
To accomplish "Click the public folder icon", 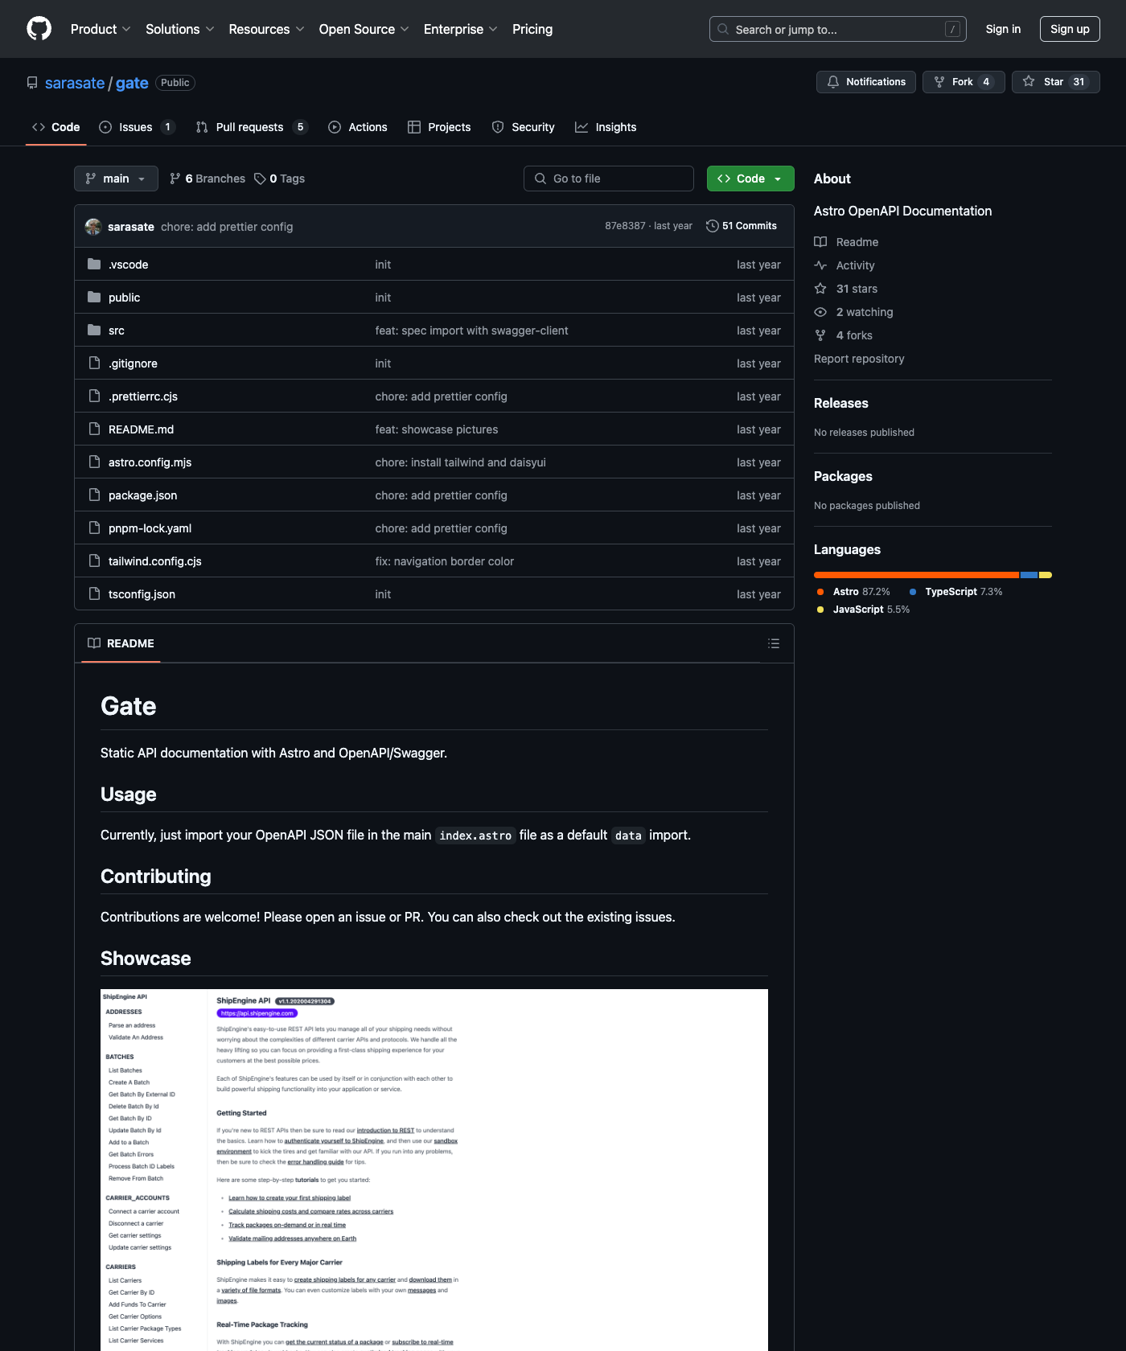I will pyautogui.click(x=94, y=298).
